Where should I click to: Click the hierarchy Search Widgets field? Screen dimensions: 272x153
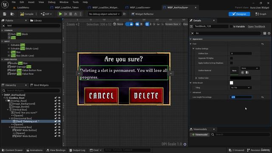click(x=31, y=91)
